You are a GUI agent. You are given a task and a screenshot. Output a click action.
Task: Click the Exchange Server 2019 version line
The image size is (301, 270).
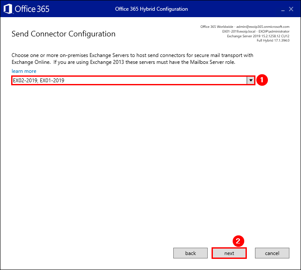pyautogui.click(x=258, y=36)
